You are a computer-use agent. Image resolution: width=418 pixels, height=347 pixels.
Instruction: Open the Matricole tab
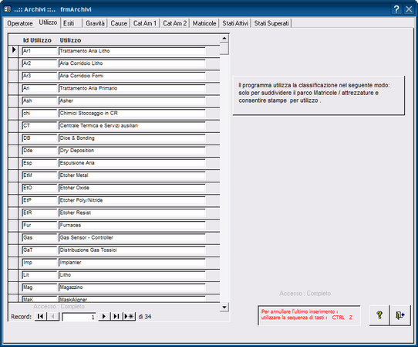204,23
